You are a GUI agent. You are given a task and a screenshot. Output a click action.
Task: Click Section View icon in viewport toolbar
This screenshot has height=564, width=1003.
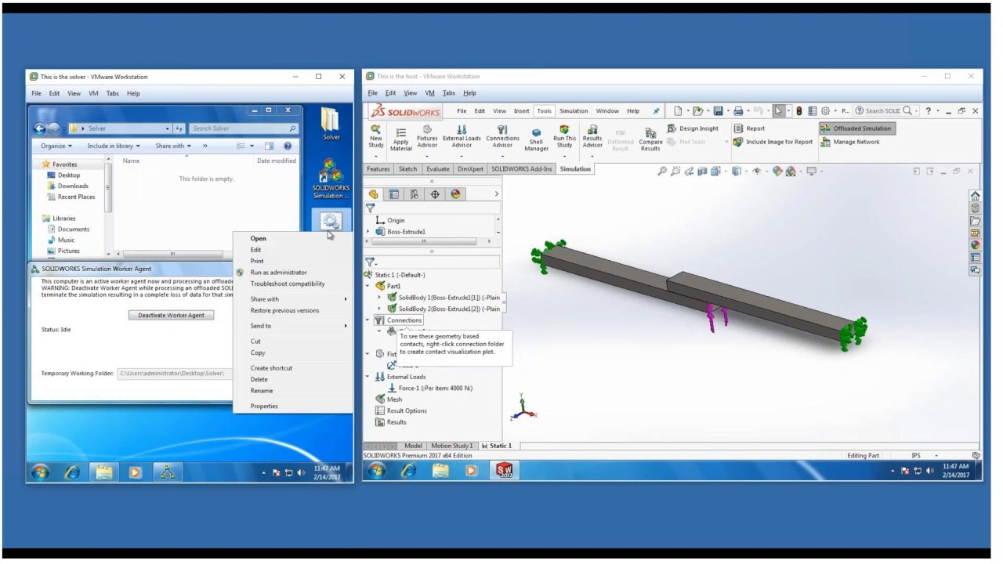tap(701, 172)
